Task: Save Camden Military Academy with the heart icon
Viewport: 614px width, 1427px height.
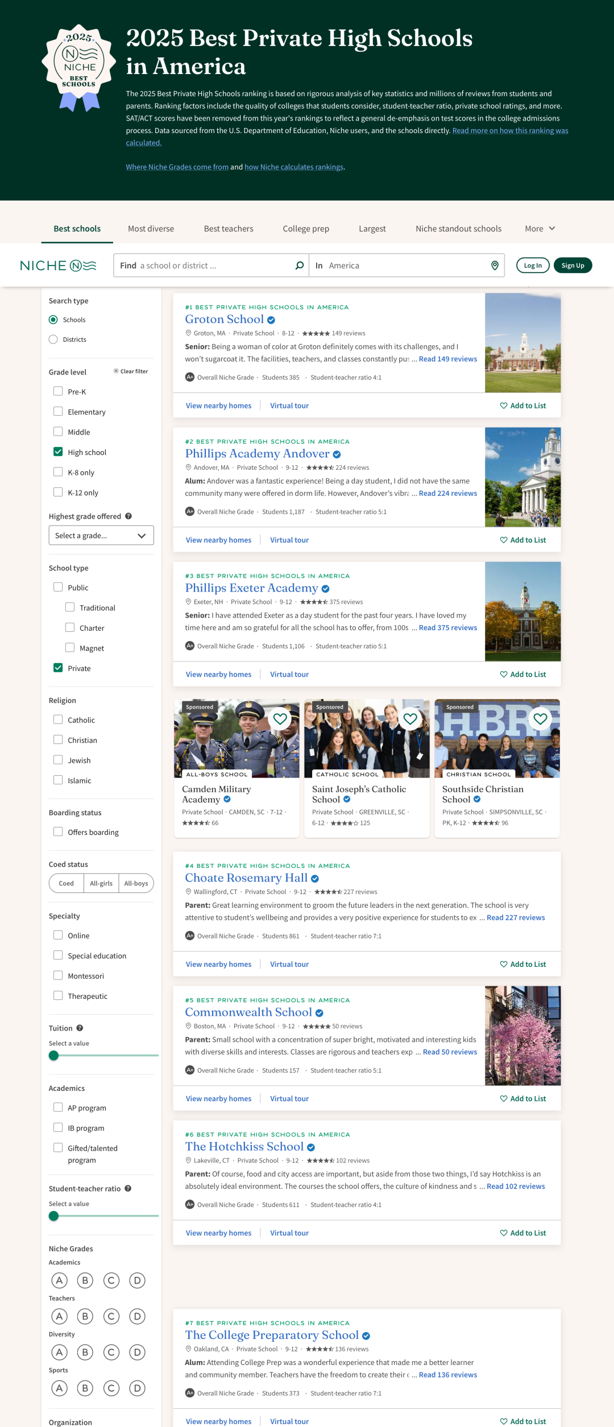Action: [280, 718]
